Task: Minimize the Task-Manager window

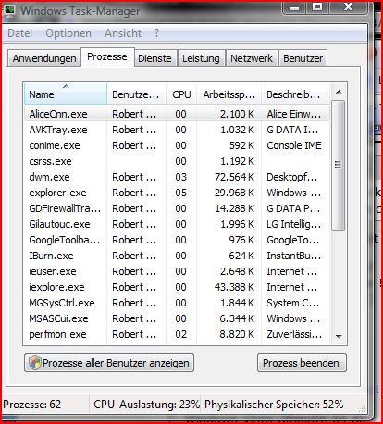Action: 294,7
